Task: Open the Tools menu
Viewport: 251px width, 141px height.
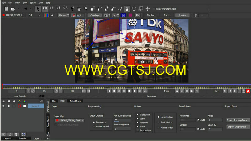Action: 41,3
